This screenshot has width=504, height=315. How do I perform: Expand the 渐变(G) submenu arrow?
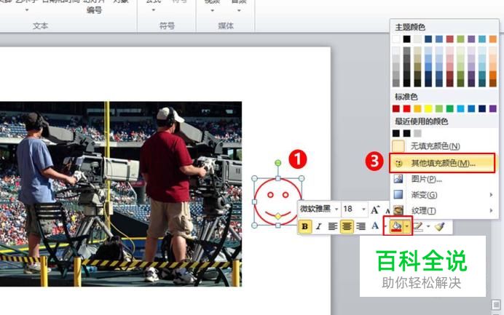tap(491, 194)
